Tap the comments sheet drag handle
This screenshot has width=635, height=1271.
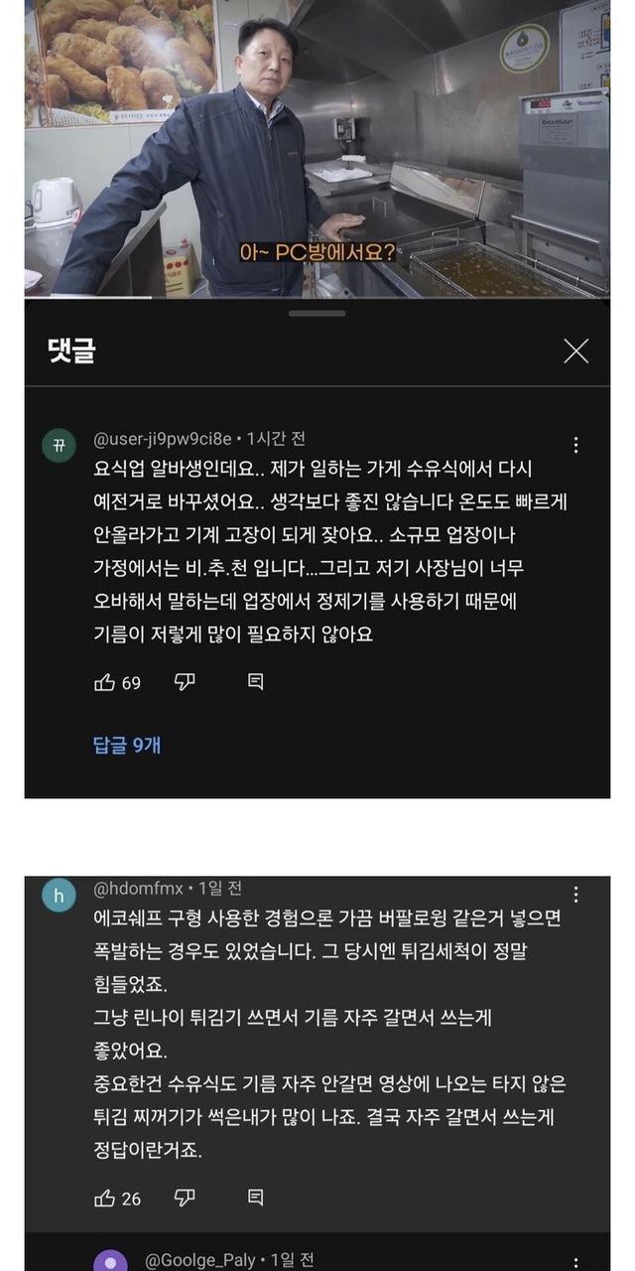[x=317, y=314]
